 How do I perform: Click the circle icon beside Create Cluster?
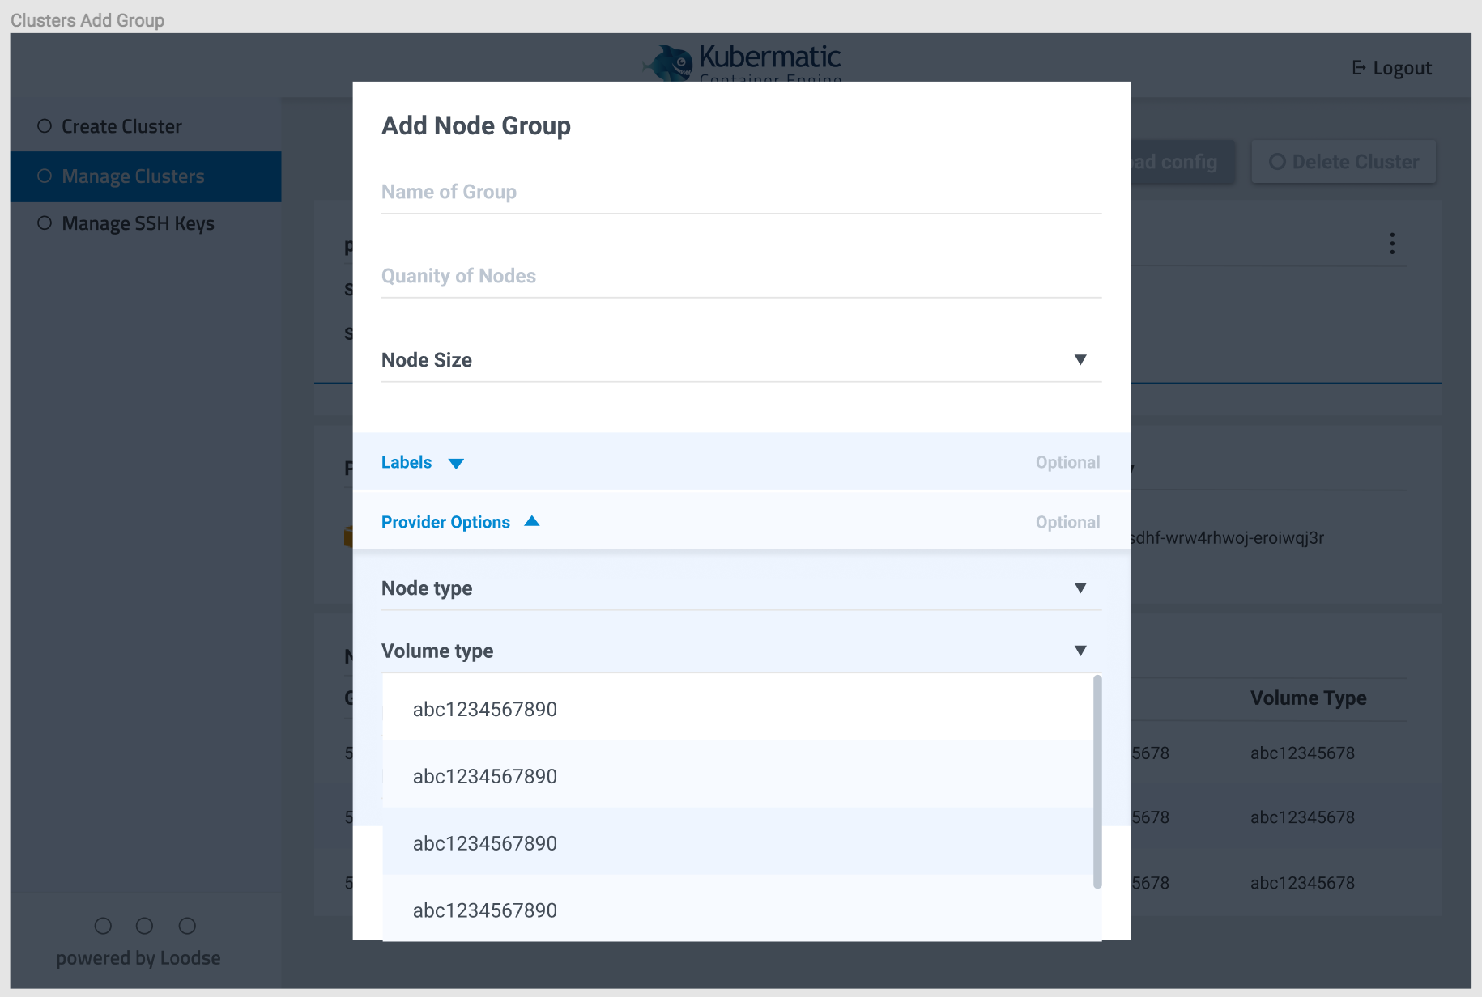(44, 125)
